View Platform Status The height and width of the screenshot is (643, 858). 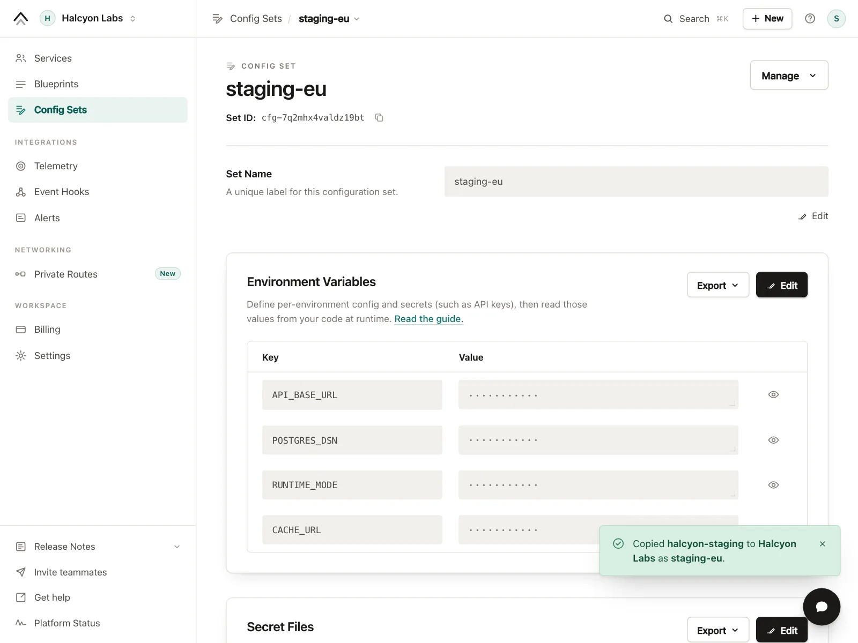98,623
